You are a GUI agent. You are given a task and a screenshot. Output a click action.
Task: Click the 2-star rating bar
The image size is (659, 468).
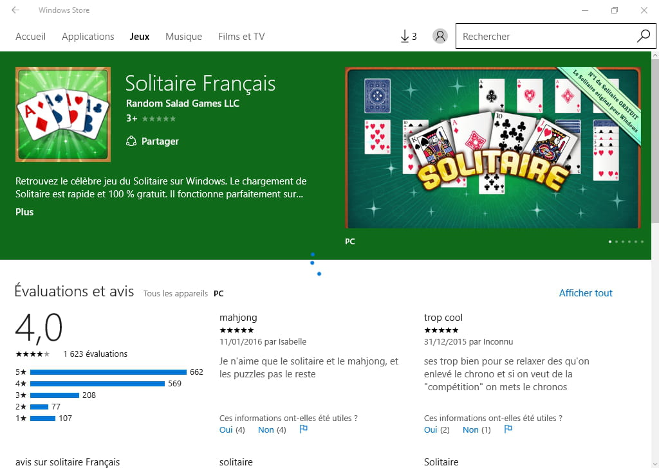coord(39,407)
